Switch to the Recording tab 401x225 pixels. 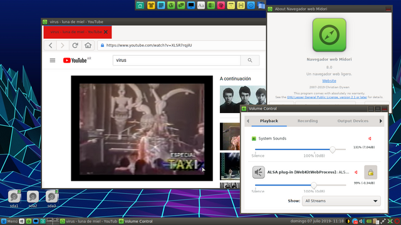(308, 121)
